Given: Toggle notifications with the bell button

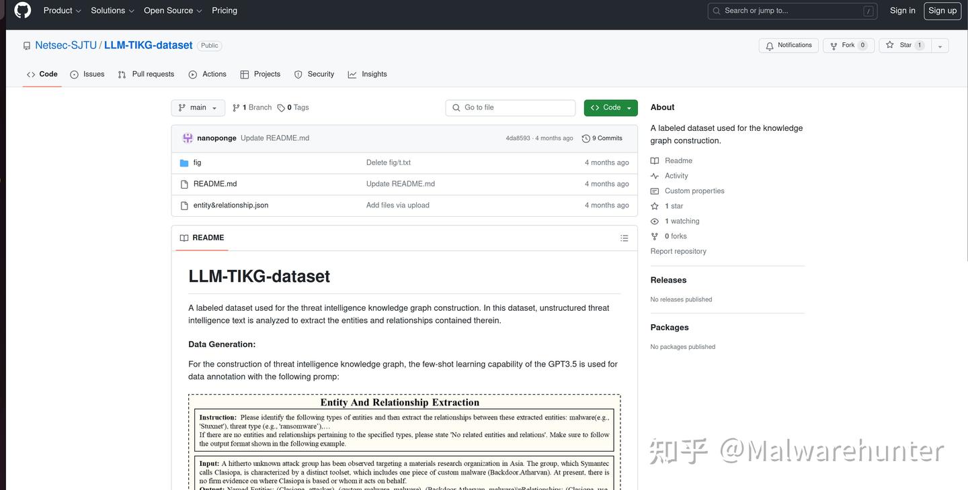Looking at the screenshot, I should pos(788,45).
